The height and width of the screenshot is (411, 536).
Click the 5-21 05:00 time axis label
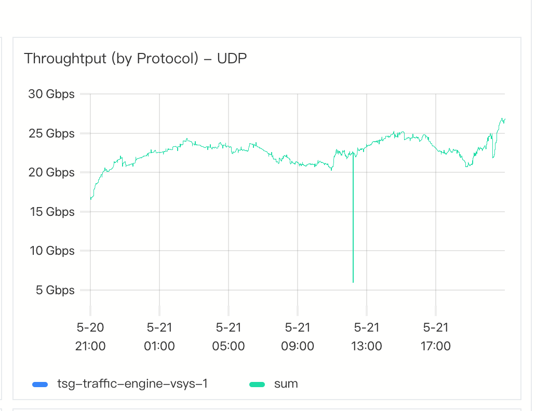(x=229, y=337)
